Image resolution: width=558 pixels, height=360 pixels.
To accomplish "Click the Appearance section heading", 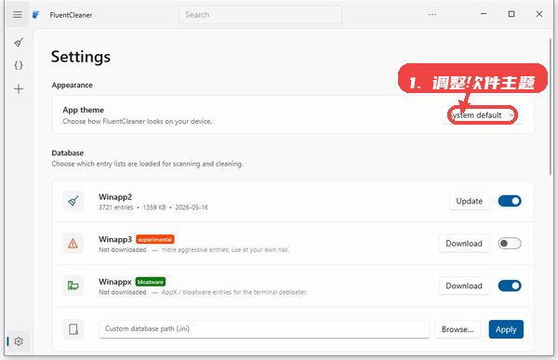I will 73,85.
